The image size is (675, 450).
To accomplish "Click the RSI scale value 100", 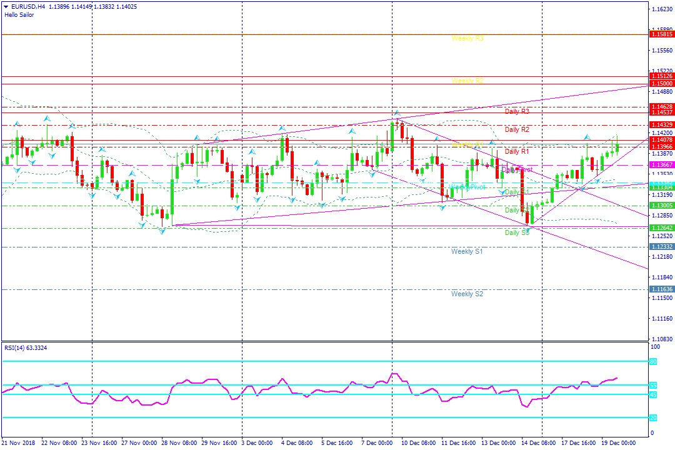I will 655,347.
